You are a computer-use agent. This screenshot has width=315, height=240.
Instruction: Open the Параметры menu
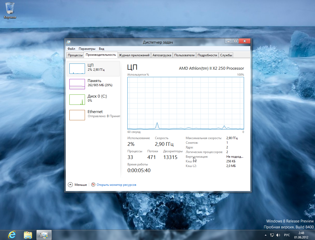pyautogui.click(x=87, y=49)
